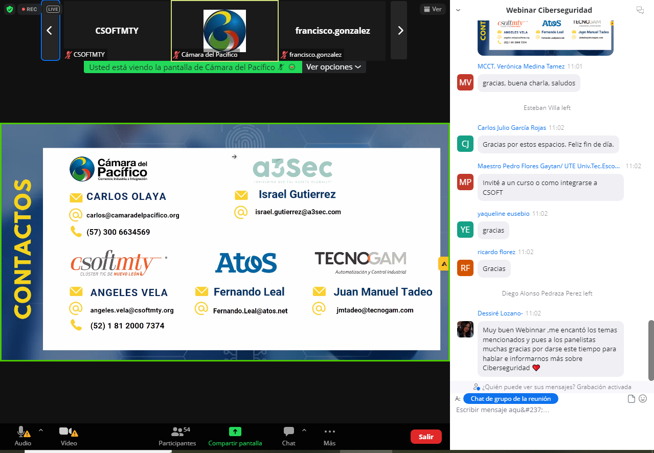This screenshot has height=453, width=654.
Task: Click phone number (57) 300 6634569
Action: click(118, 232)
